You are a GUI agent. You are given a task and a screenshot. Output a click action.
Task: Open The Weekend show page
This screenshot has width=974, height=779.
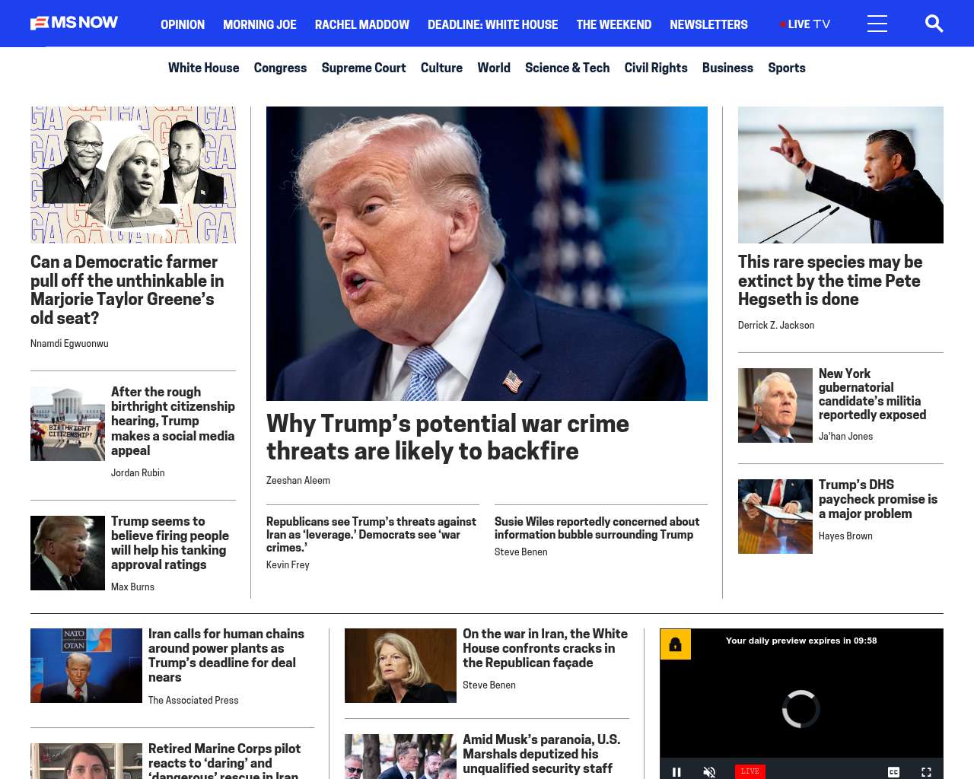pyautogui.click(x=613, y=24)
